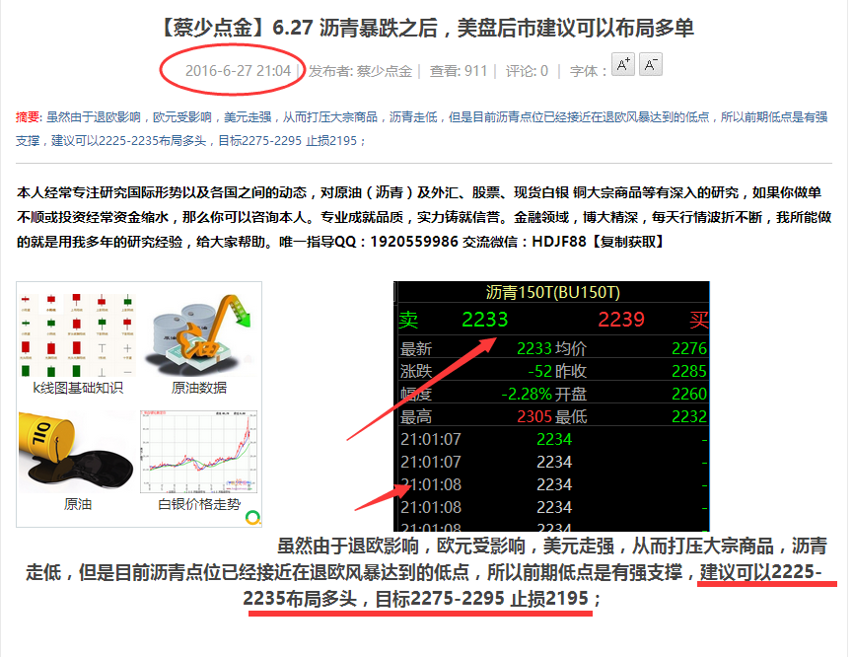
Task: Click the 查看: 911 view count
Action: [x=459, y=71]
